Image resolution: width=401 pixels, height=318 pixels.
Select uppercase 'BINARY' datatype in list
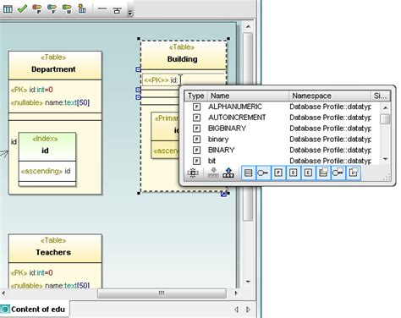click(221, 150)
